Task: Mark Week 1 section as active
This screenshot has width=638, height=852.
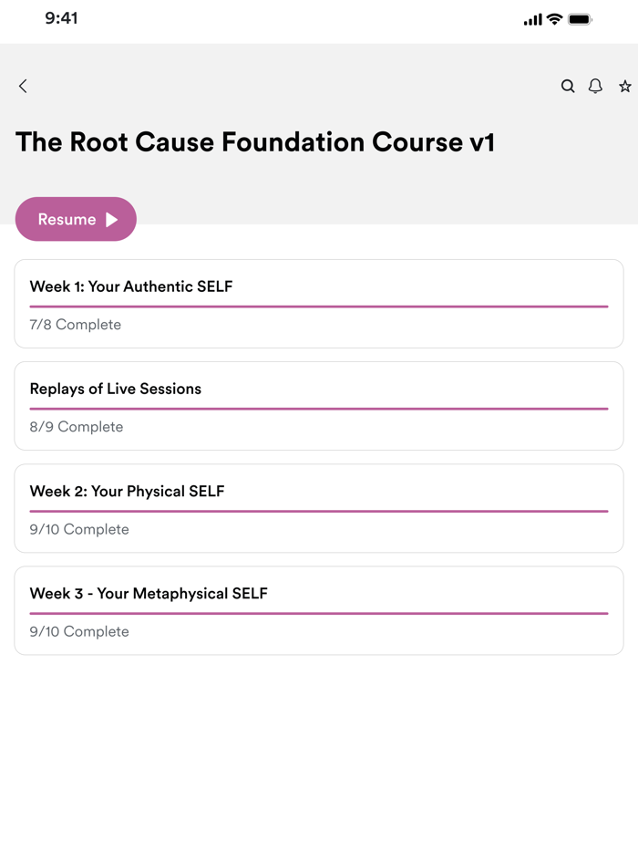Action: click(319, 304)
